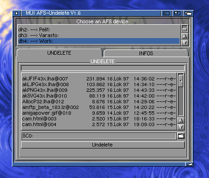209x178 pixels.
Task: Select file akJFIF43x.lha@007
Action: (x=99, y=79)
